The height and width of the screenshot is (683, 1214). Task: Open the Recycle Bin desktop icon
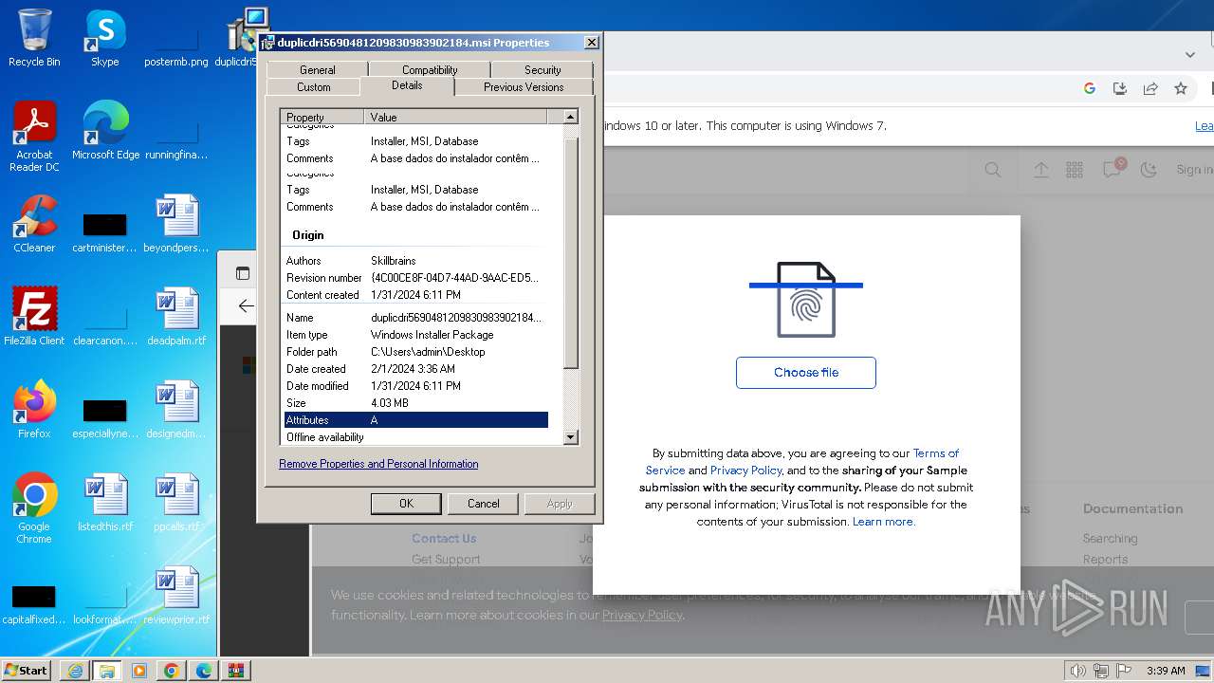click(34, 38)
